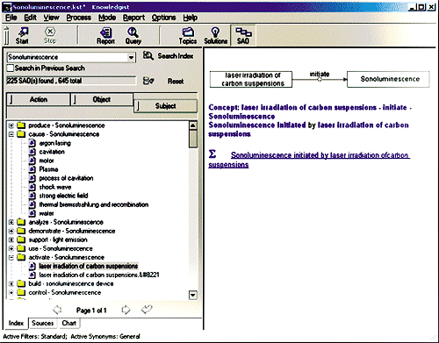Click folder icon of control - Sonoluminescence
This screenshot has height=343, width=439.
21,292
